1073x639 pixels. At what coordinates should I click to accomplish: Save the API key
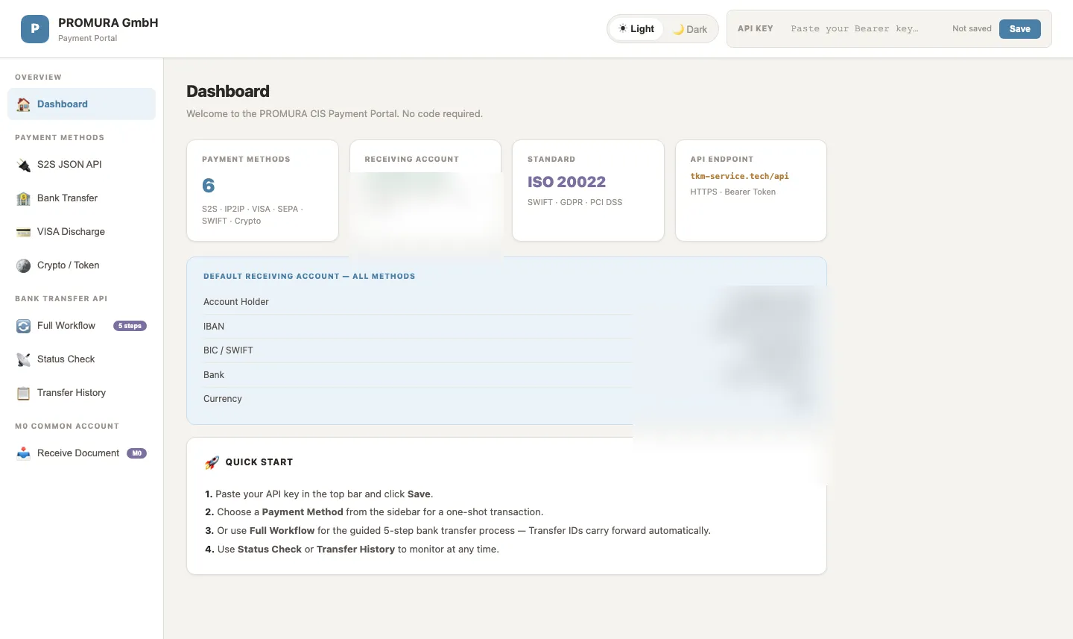pos(1019,29)
